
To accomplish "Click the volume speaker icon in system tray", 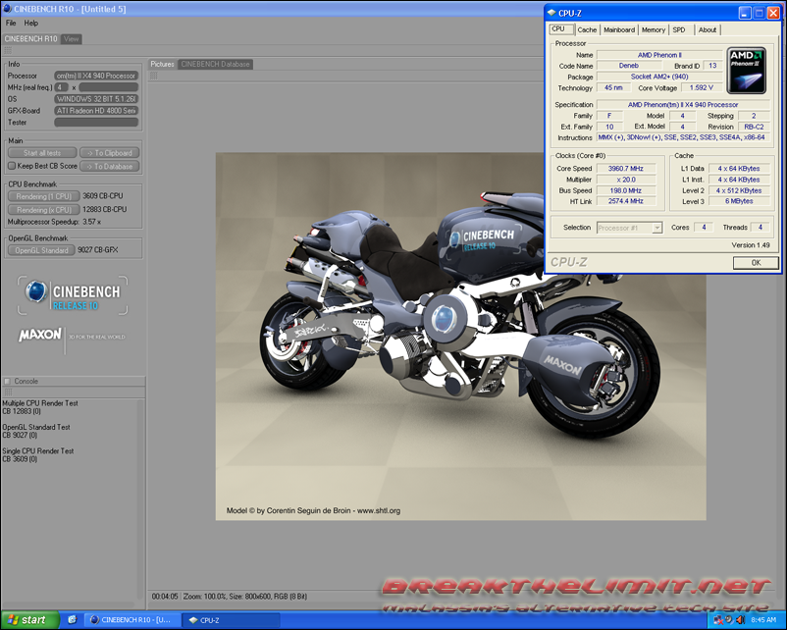I will pos(740,620).
